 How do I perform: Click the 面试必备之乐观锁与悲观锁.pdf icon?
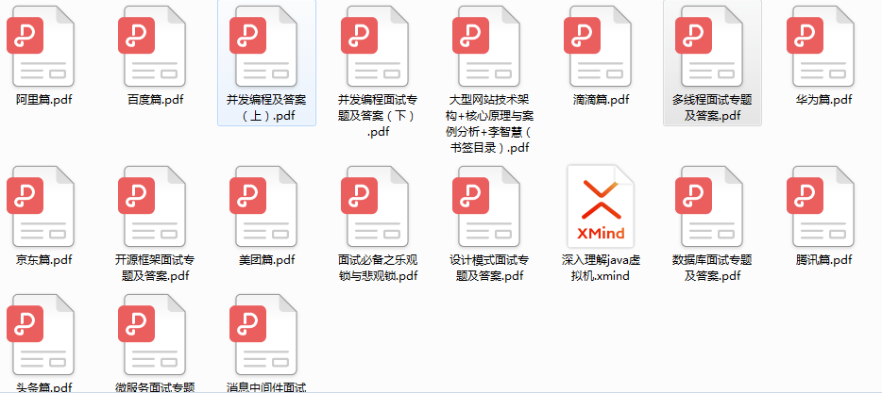[x=375, y=206]
